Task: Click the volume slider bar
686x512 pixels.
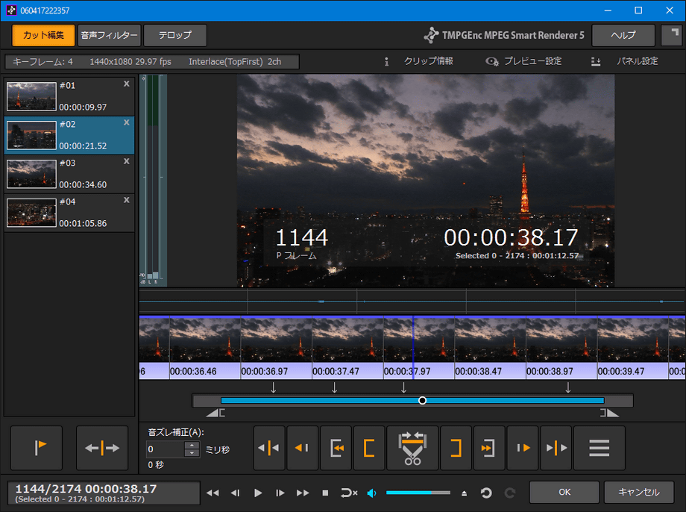Action: [x=418, y=493]
